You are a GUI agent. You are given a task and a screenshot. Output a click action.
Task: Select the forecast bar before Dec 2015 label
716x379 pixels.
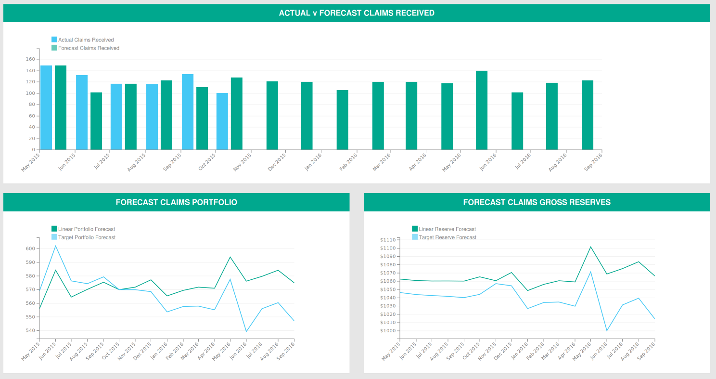point(272,116)
